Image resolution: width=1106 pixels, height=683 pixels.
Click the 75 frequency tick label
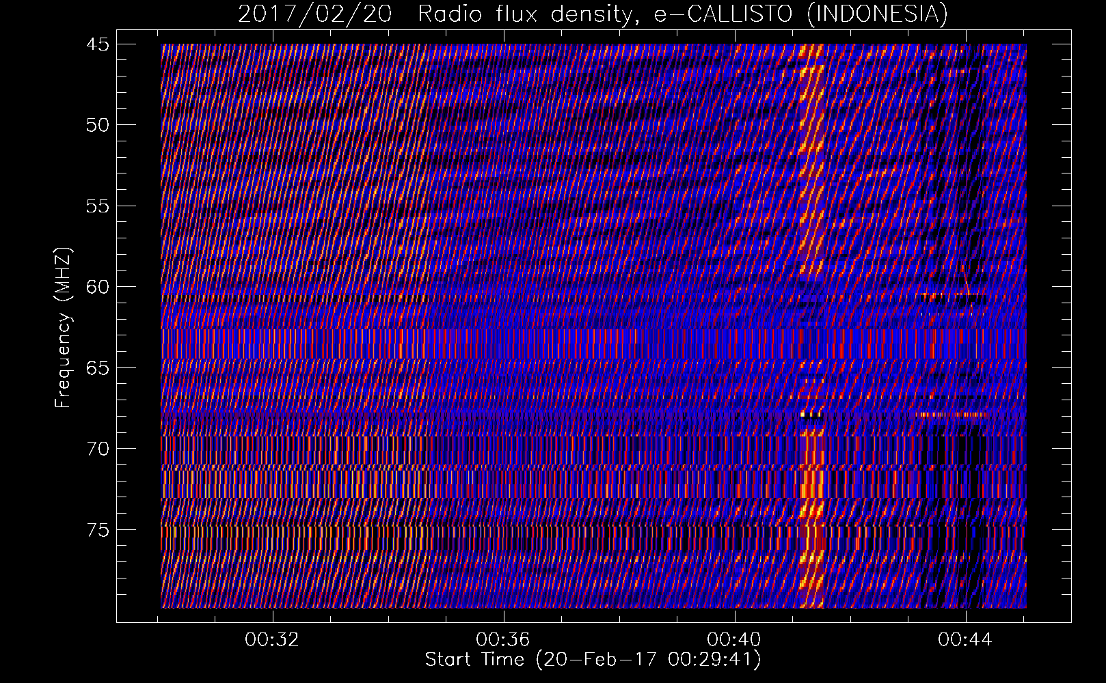coord(98,530)
